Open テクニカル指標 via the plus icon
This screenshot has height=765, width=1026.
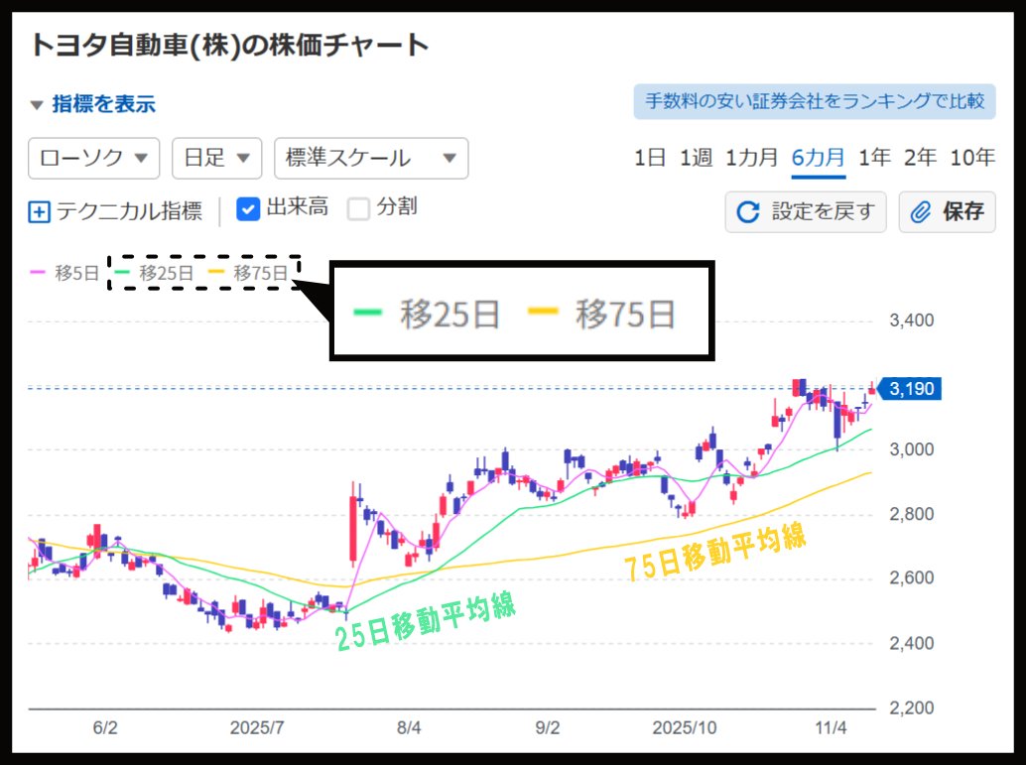pyautogui.click(x=38, y=209)
